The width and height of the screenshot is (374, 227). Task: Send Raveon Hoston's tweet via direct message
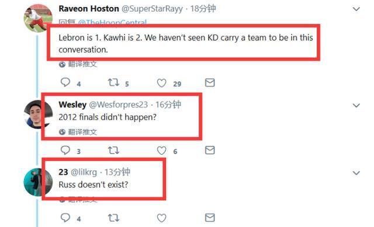coord(210,83)
